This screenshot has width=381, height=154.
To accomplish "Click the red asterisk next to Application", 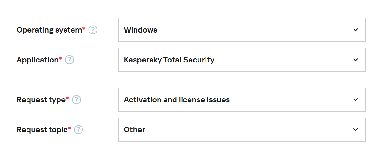I will click(x=60, y=59).
